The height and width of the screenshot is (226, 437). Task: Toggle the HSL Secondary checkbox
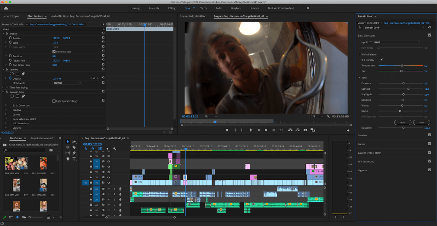click(430, 161)
